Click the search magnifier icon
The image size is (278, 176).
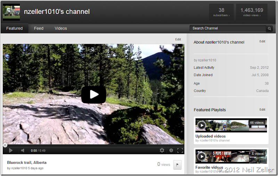click(x=269, y=28)
